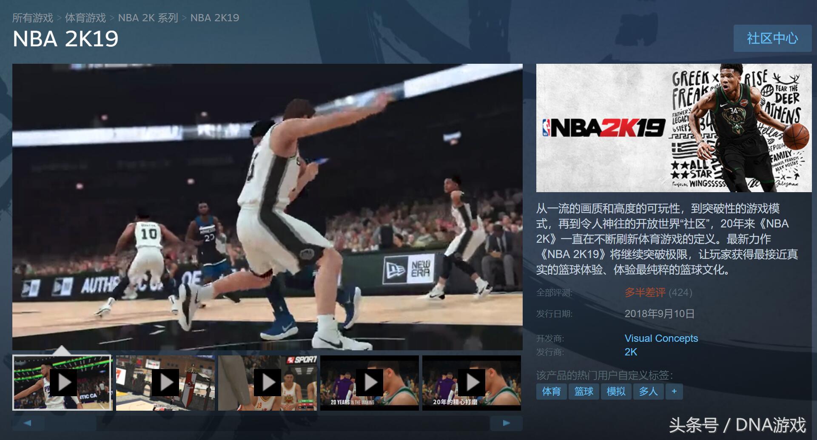Go to 体育游戏 in the breadcrumb

click(x=85, y=18)
